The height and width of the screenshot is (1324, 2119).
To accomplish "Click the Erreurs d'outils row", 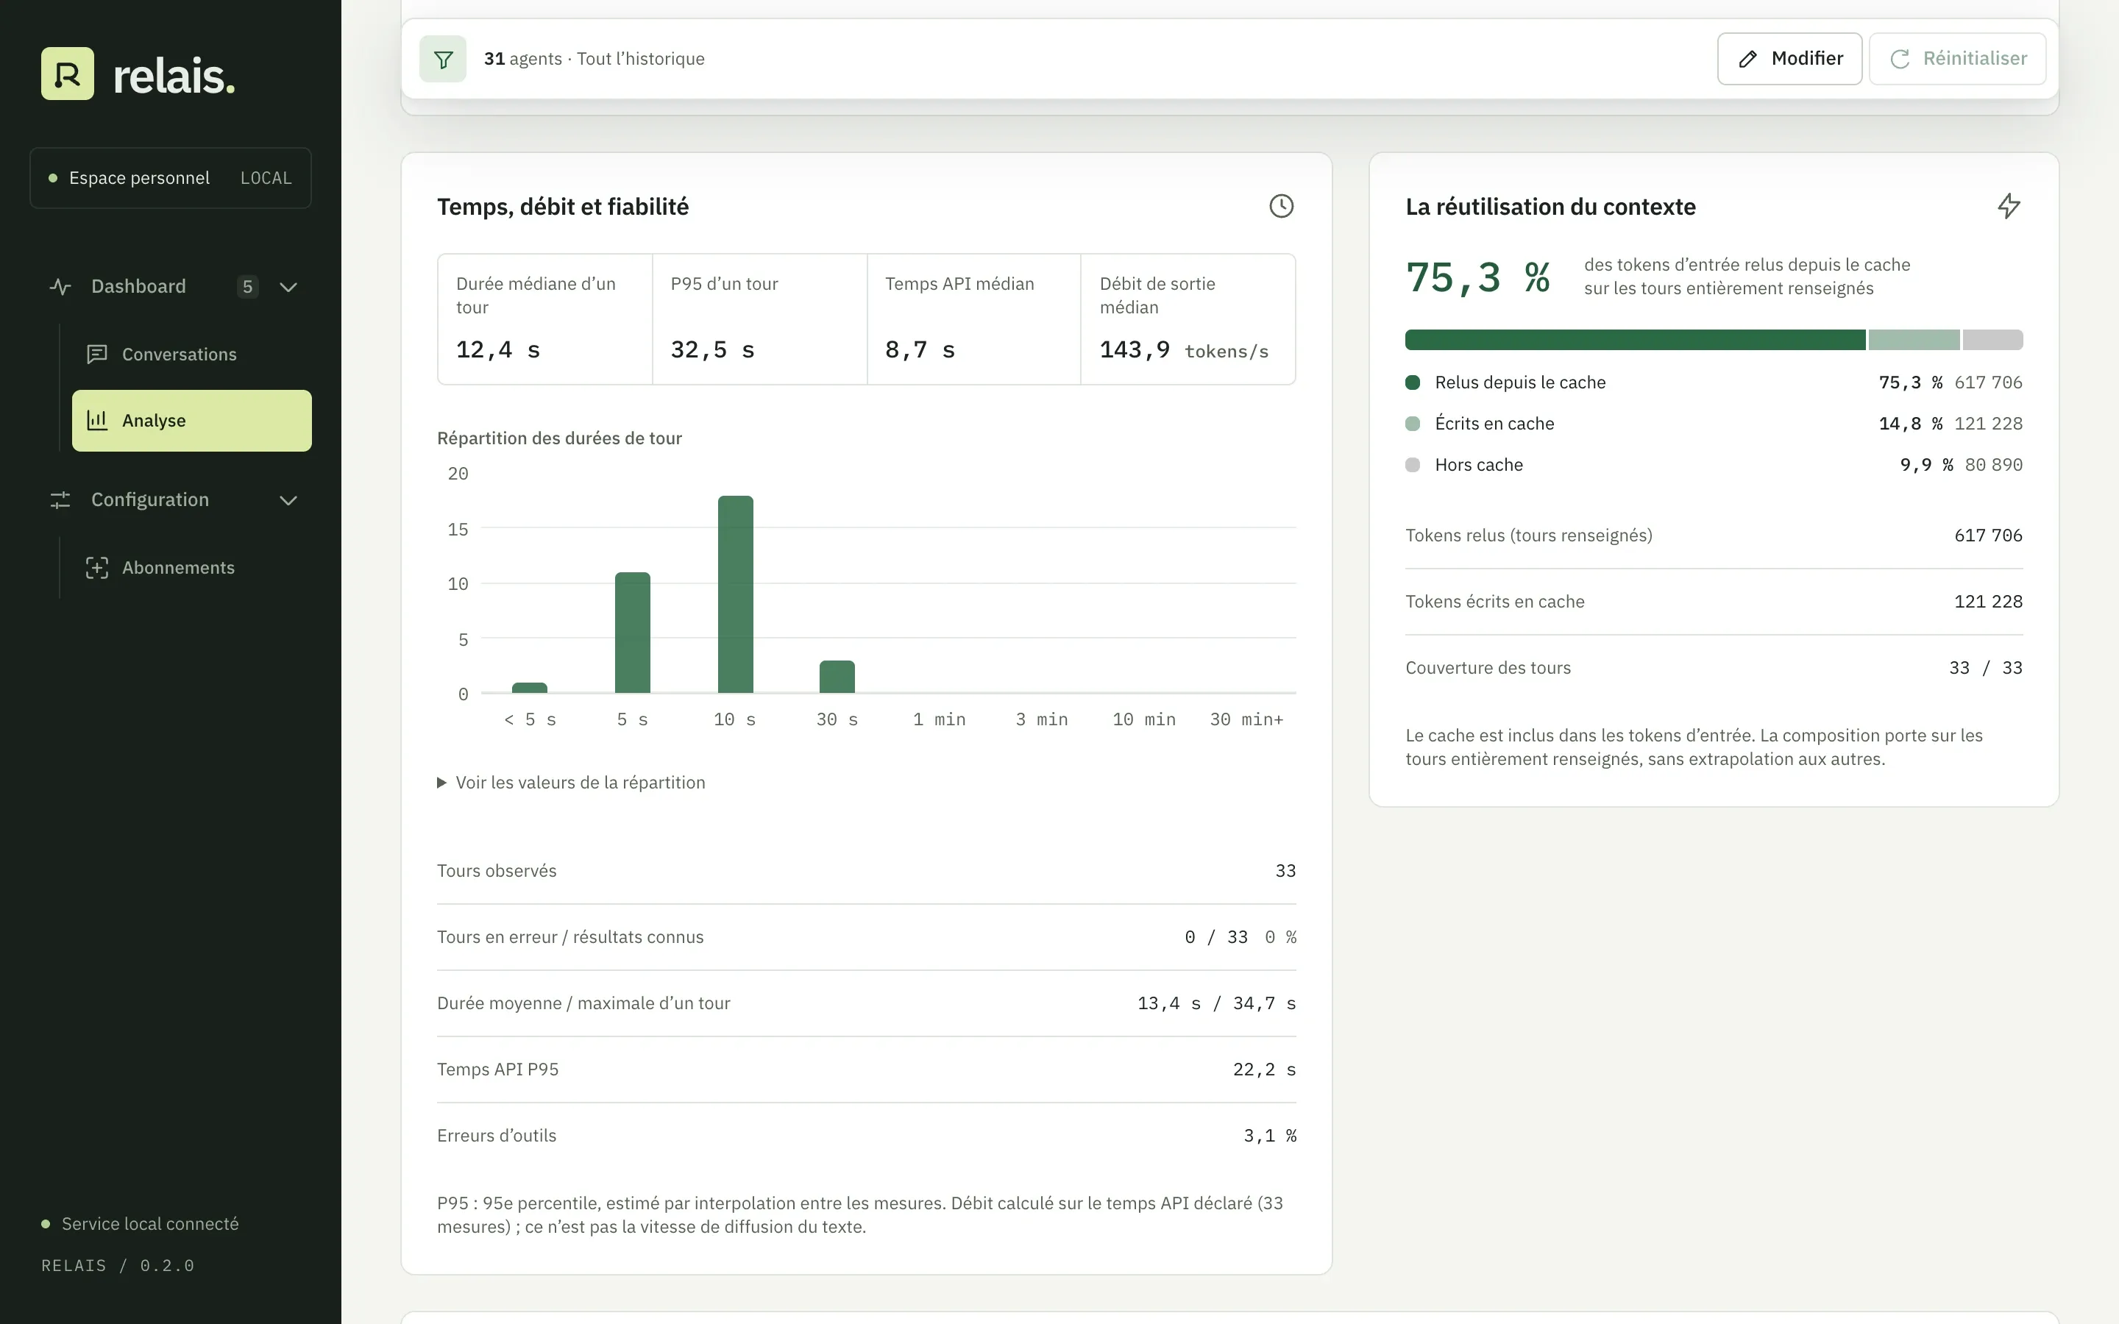I will [x=866, y=1135].
